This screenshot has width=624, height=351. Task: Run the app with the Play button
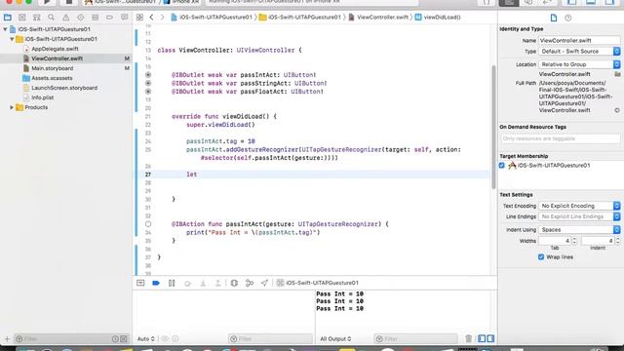[47, 2]
